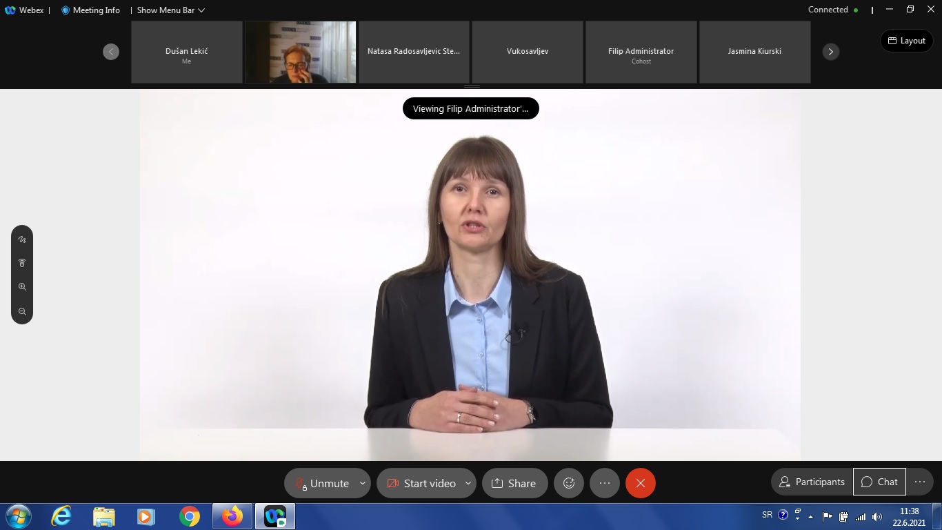Image resolution: width=942 pixels, height=530 pixels.
Task: Select Vukosavljev participant tile
Action: (528, 52)
